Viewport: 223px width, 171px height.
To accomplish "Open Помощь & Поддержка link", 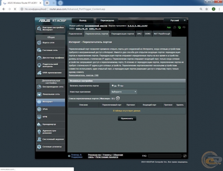I will [76, 156].
